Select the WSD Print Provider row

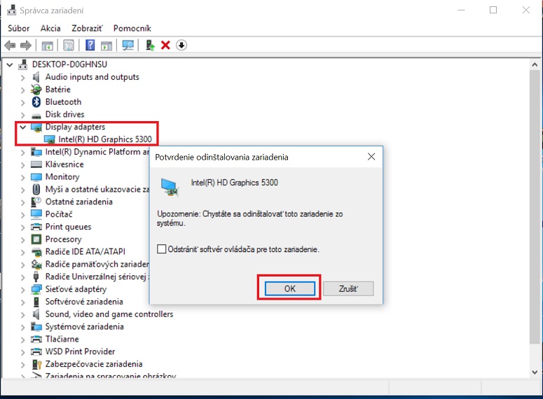pos(80,351)
